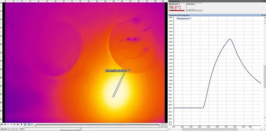Jump to the last frame of the recording

[18, 124]
